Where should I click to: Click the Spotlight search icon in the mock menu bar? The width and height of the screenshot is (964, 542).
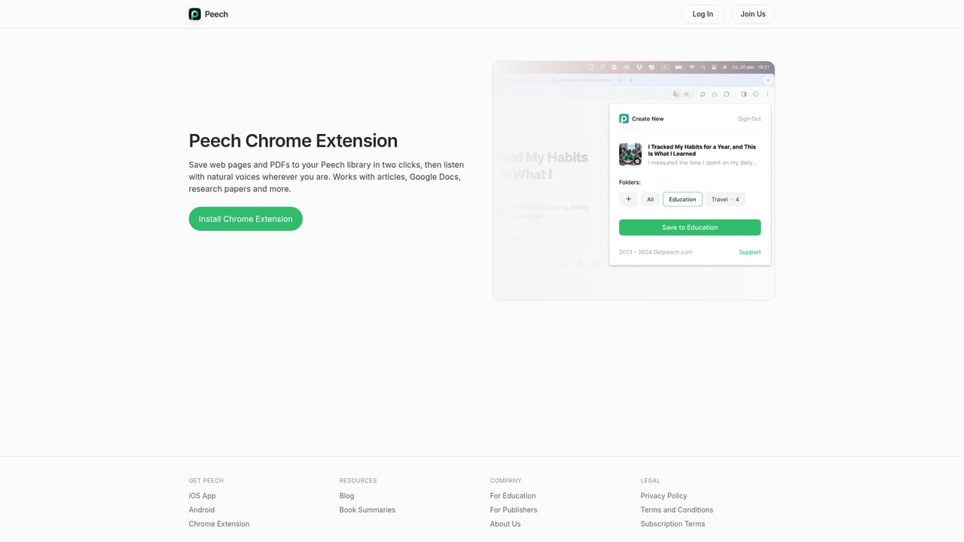tap(703, 67)
